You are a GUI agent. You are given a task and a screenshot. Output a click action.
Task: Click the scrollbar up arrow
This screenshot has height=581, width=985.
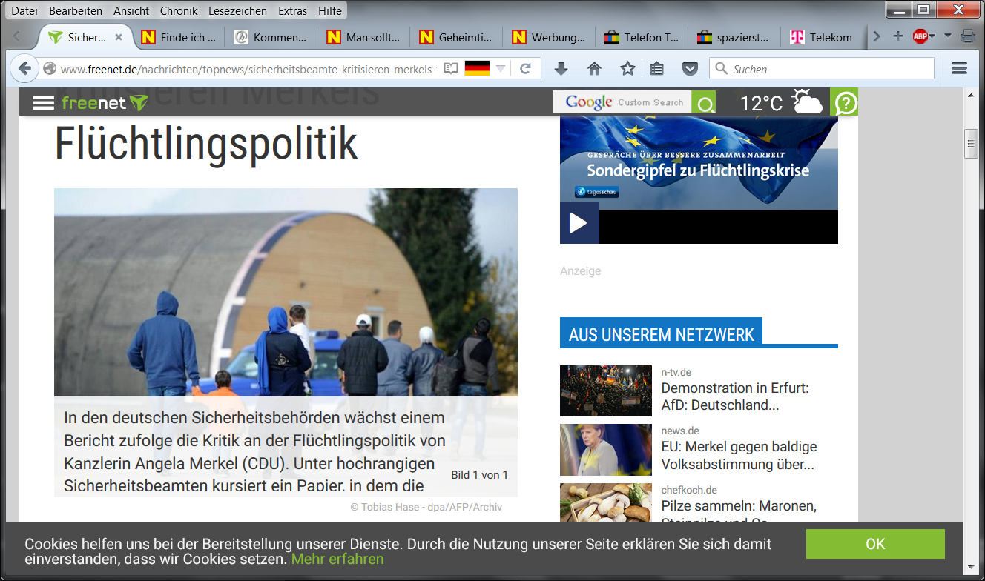972,96
